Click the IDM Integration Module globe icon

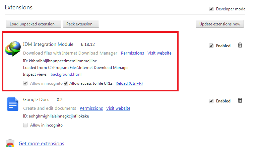pyautogui.click(x=13, y=49)
